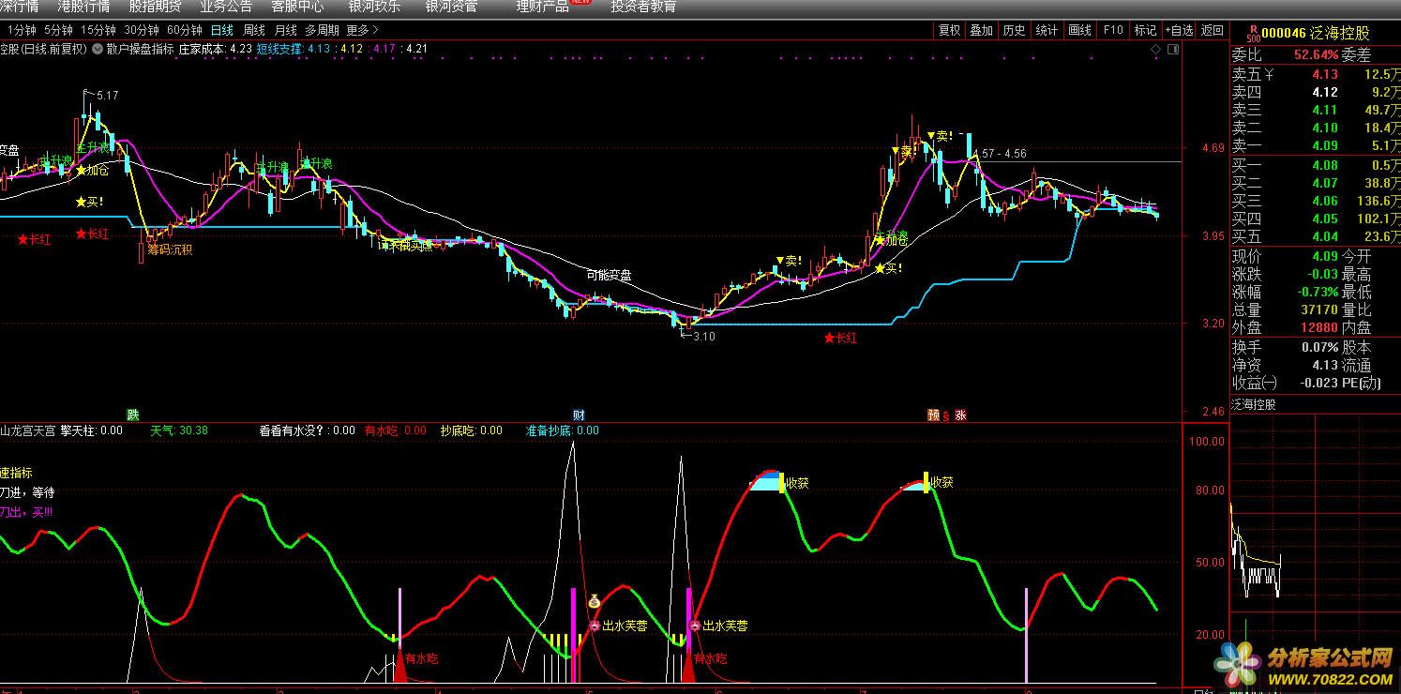This screenshot has width=1401, height=694.
Task: Open the 理财产品 menu
Action: pos(542,7)
